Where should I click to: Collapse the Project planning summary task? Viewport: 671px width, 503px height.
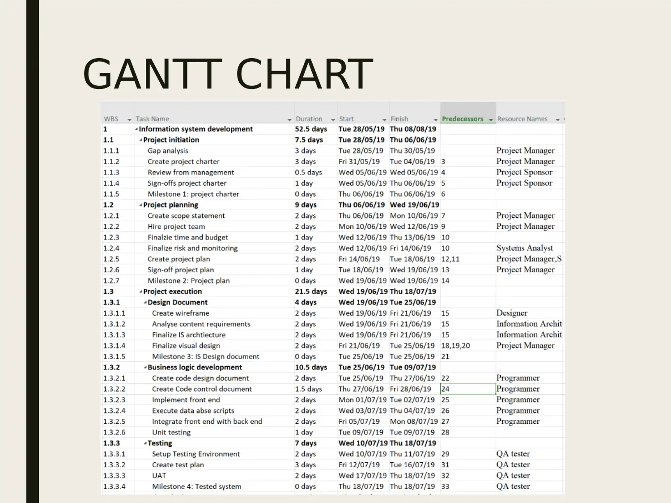(141, 205)
